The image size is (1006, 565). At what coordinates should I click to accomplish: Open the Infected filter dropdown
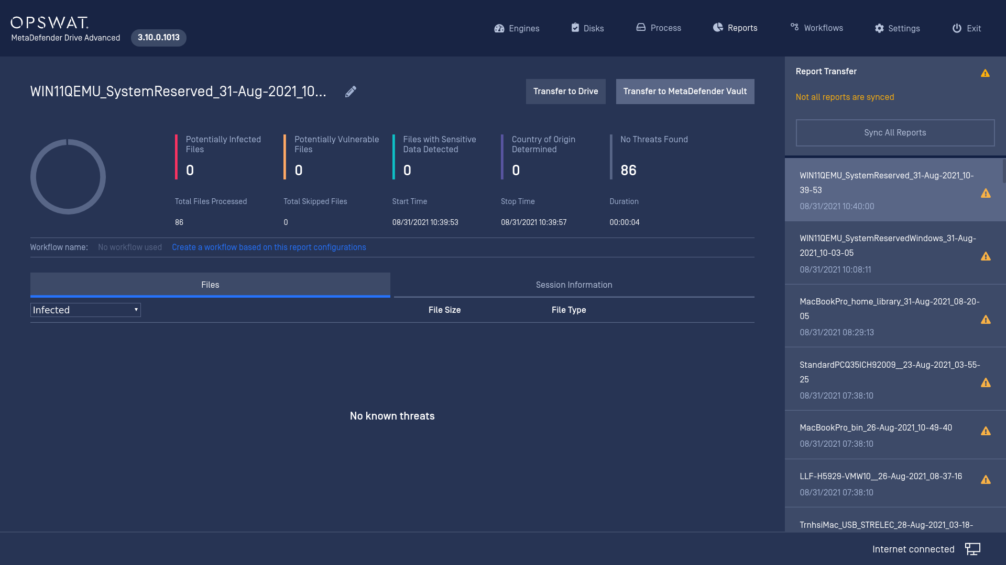(x=85, y=310)
